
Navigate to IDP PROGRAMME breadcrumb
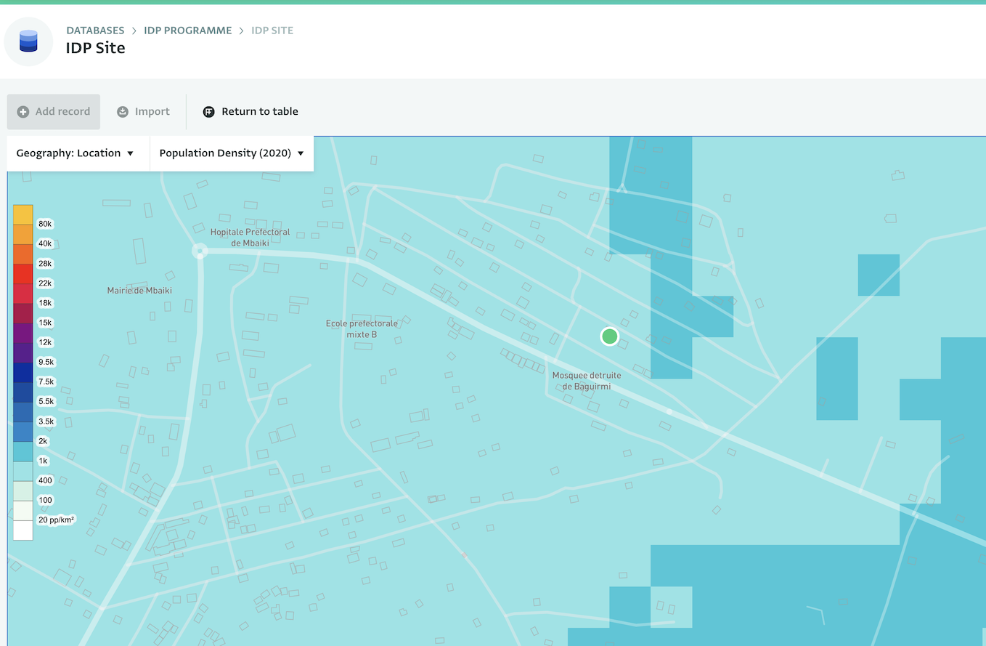(x=188, y=31)
